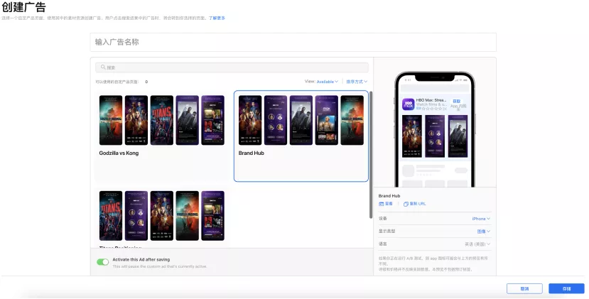Open the 排序方式 sort dropdown
The height and width of the screenshot is (299, 589).
pyautogui.click(x=357, y=82)
